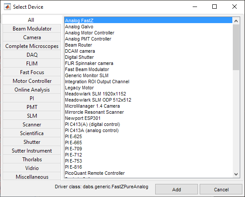
Task: Click the MATLAB icon in the title bar
Action: [7, 7]
